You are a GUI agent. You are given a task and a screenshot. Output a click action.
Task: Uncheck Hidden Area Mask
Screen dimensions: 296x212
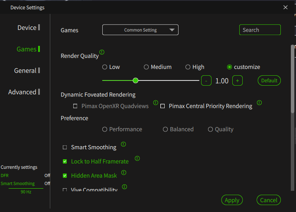pyautogui.click(x=65, y=176)
